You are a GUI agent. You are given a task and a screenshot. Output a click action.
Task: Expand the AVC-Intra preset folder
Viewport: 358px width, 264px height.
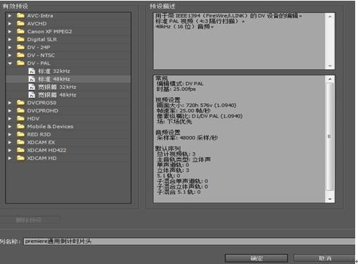(x=10, y=15)
